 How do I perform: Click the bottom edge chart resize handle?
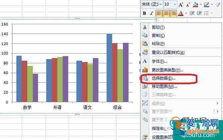pos(77,114)
